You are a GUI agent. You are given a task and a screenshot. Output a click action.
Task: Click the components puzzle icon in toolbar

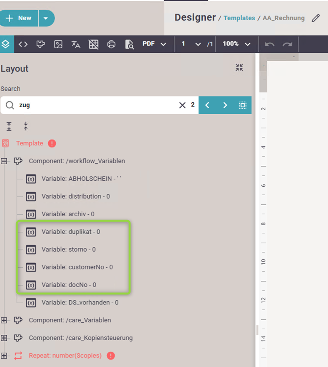(41, 44)
